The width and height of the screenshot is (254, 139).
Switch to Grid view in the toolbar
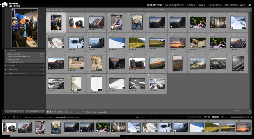click(49, 112)
